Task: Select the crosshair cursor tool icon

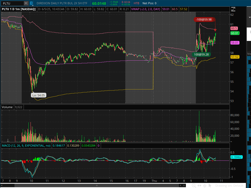Action: [205, 186]
